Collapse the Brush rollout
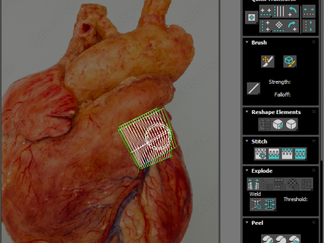324x243 pixels. tap(247, 43)
